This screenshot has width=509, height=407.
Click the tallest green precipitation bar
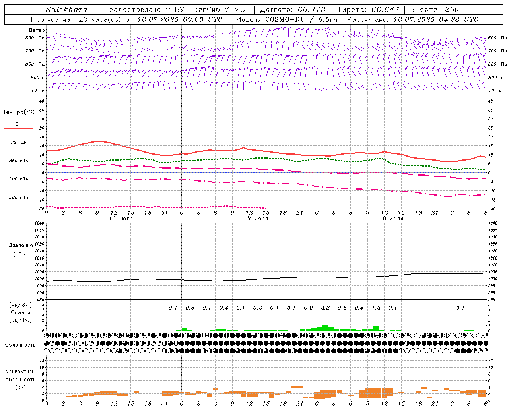[x=325, y=328]
